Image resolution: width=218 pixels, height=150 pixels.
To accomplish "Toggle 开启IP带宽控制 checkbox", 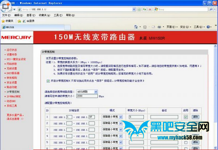I will (x=48, y=81).
